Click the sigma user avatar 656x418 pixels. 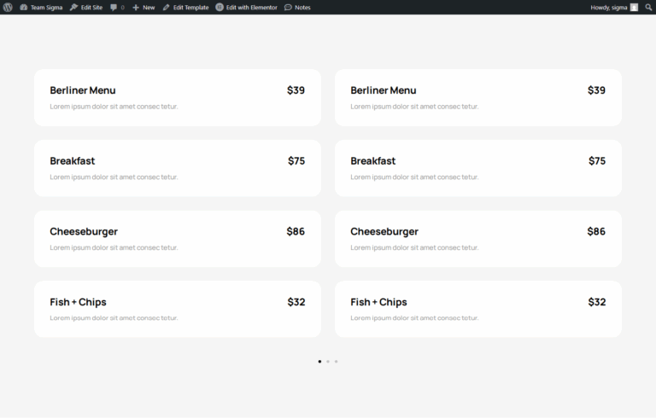point(635,7)
